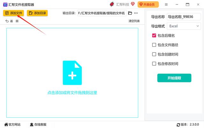Open the hamburger menu icon

click(x=166, y=4)
